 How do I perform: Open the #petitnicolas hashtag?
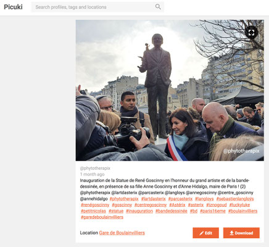tap(93, 211)
